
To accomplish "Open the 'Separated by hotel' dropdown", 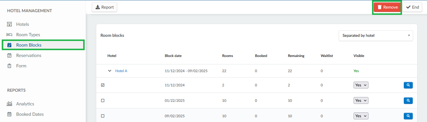I will tap(376, 36).
